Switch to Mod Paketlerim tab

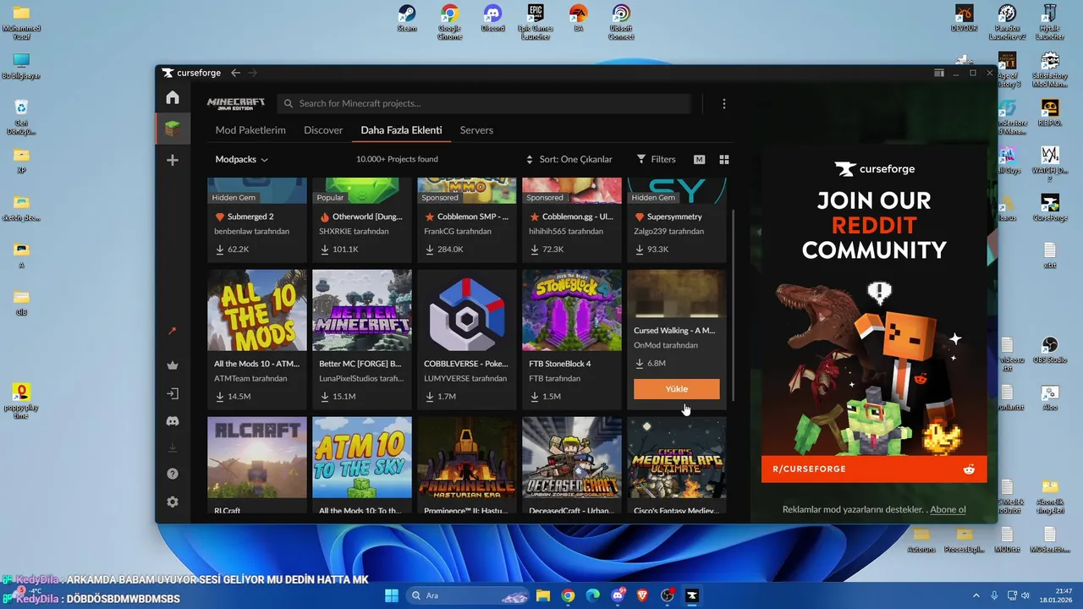coord(250,130)
